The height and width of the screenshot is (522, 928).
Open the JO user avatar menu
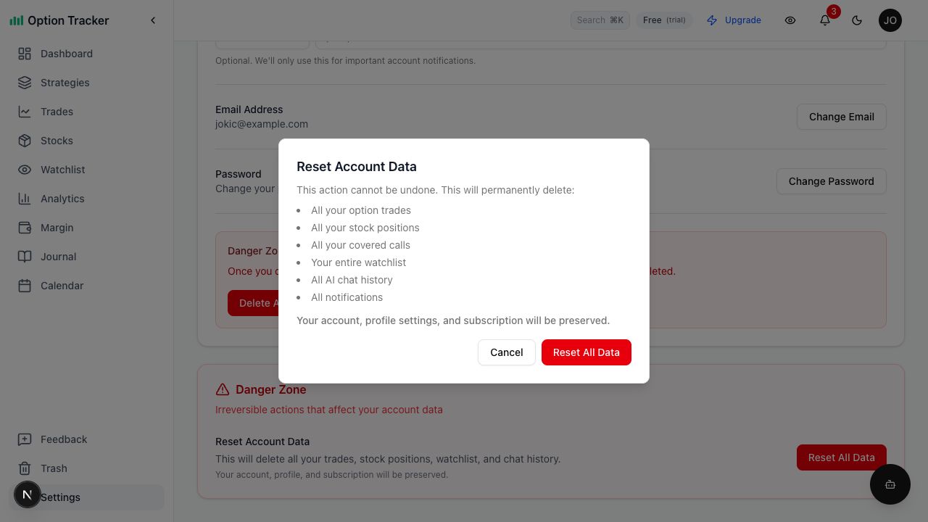[890, 20]
